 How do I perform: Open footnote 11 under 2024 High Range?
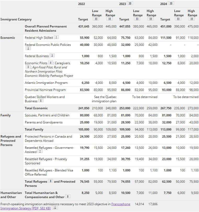click(x=192, y=19)
